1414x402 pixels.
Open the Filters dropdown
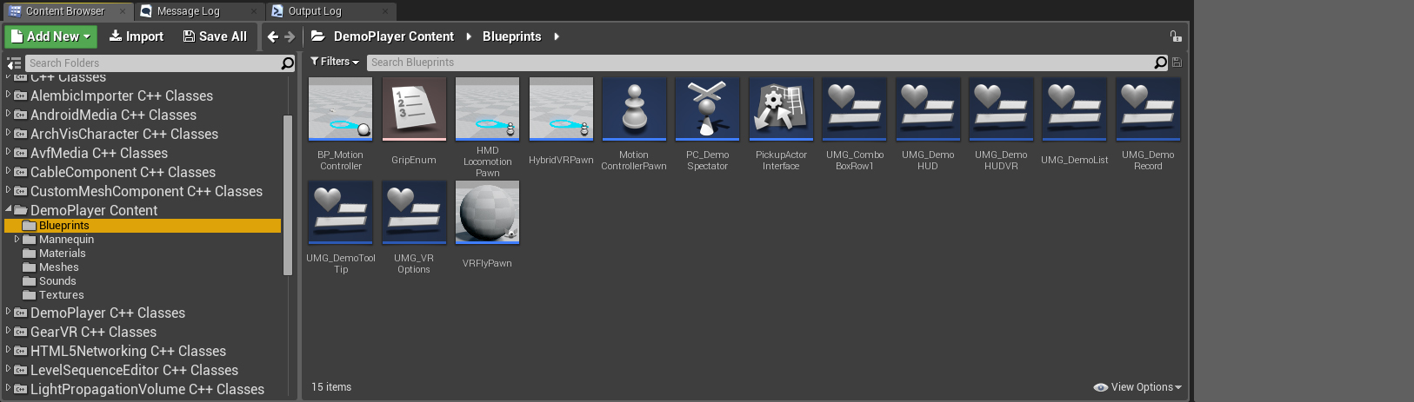click(x=335, y=62)
